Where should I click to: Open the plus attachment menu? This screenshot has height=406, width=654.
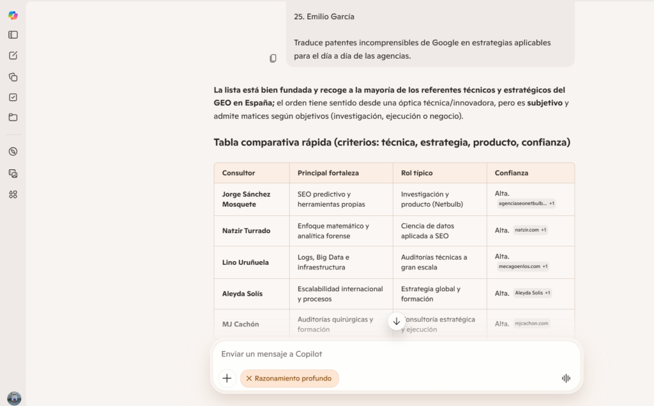coord(227,379)
